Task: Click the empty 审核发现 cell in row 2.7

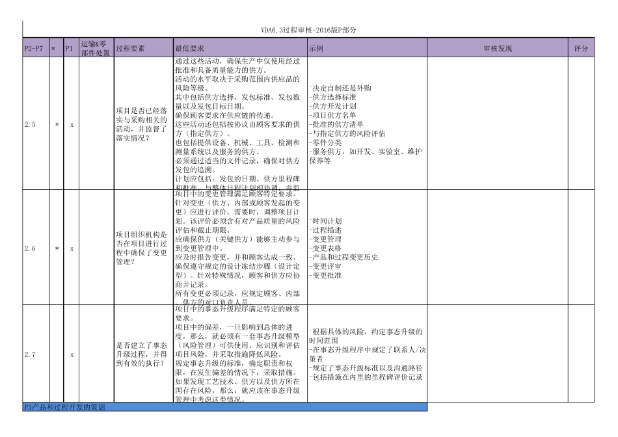Action: (498, 354)
